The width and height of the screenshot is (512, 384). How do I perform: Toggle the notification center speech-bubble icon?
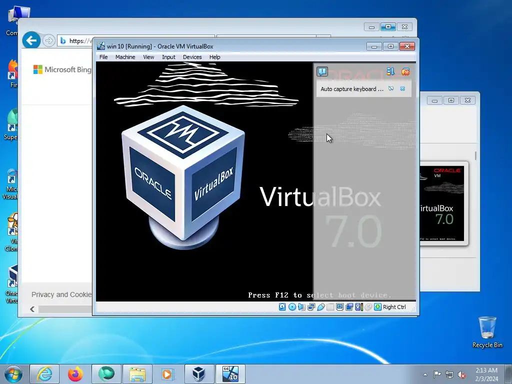tap(322, 71)
